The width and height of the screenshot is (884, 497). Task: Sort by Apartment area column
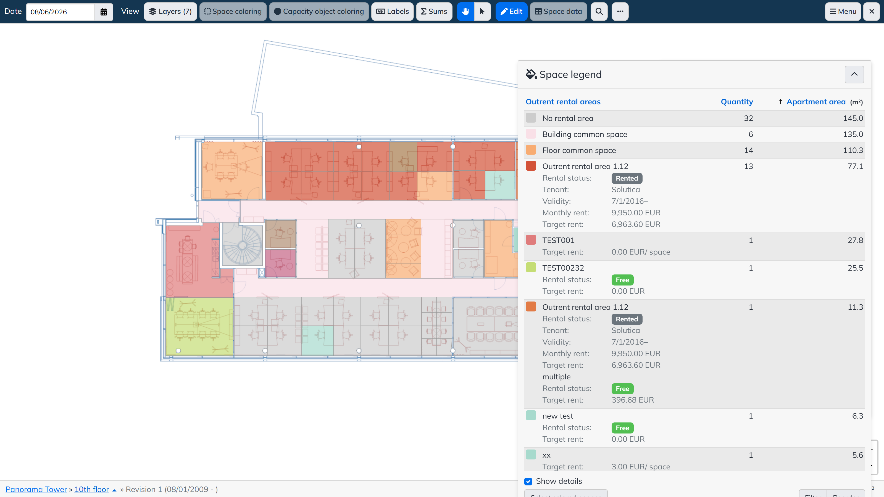click(x=816, y=102)
